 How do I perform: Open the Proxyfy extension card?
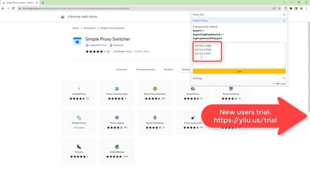tap(79, 151)
